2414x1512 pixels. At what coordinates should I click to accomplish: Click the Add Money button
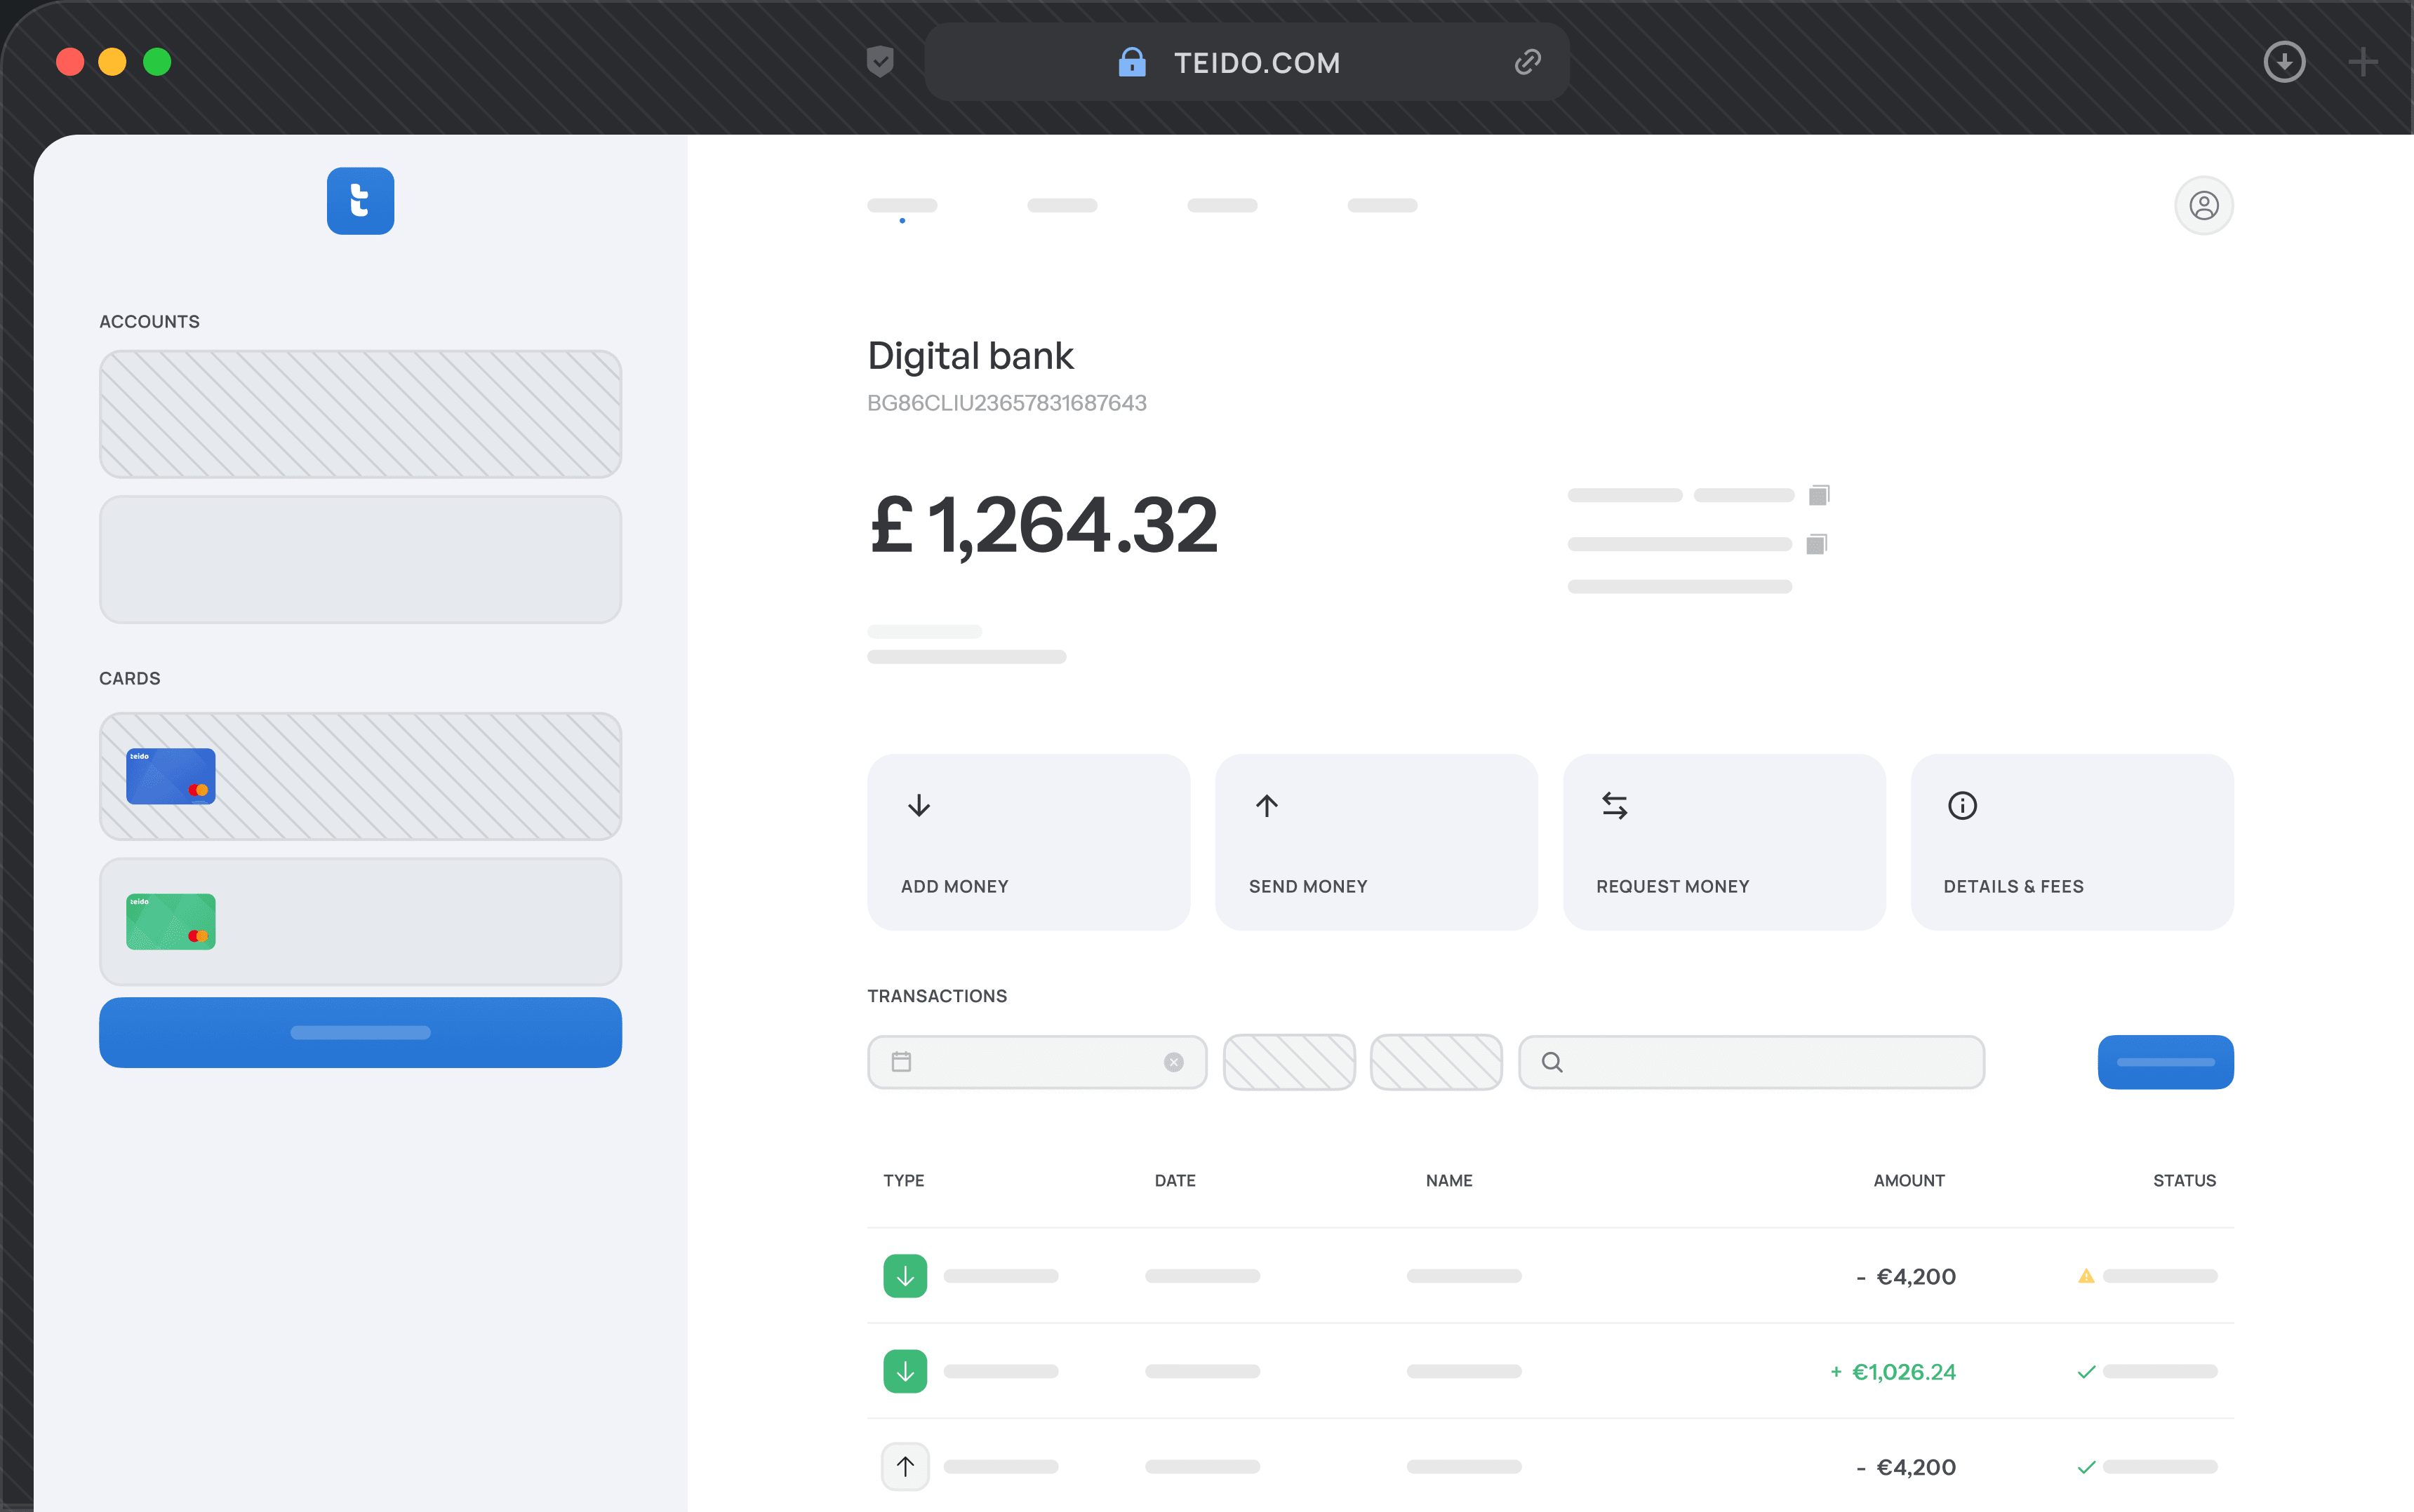1029,842
